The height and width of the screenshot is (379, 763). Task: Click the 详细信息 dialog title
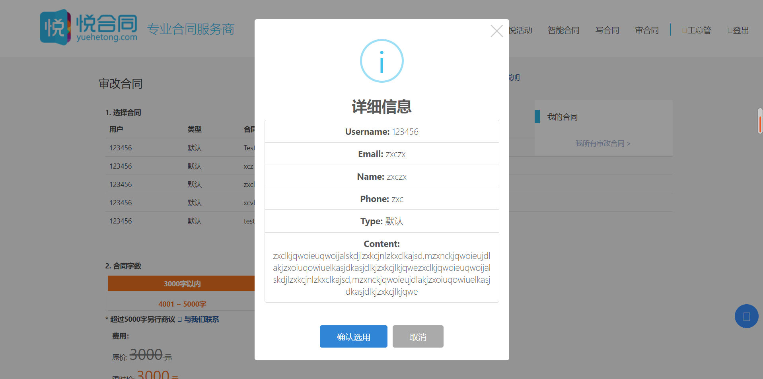click(382, 107)
